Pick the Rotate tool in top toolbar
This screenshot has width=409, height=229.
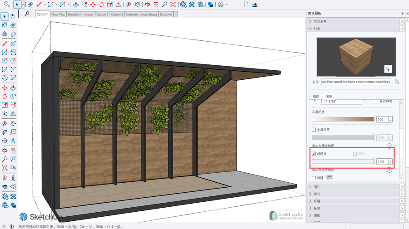tap(101, 5)
